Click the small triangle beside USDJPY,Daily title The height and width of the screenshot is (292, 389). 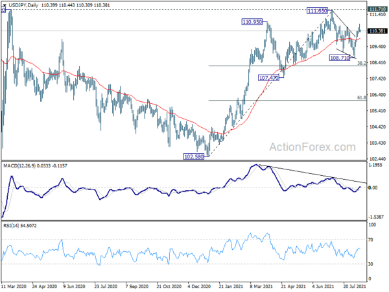tap(5, 5)
